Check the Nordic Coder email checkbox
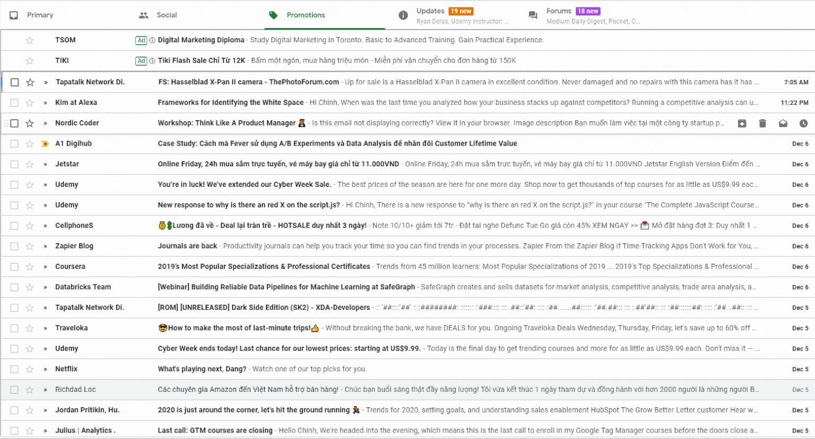 (14, 123)
